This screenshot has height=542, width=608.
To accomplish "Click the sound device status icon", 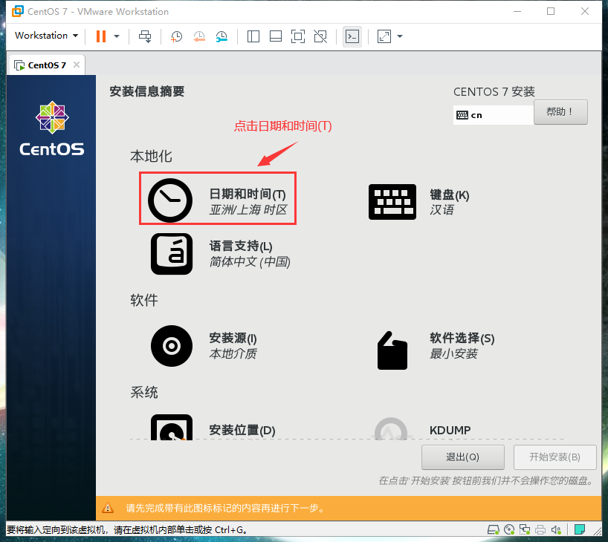I will pyautogui.click(x=555, y=529).
